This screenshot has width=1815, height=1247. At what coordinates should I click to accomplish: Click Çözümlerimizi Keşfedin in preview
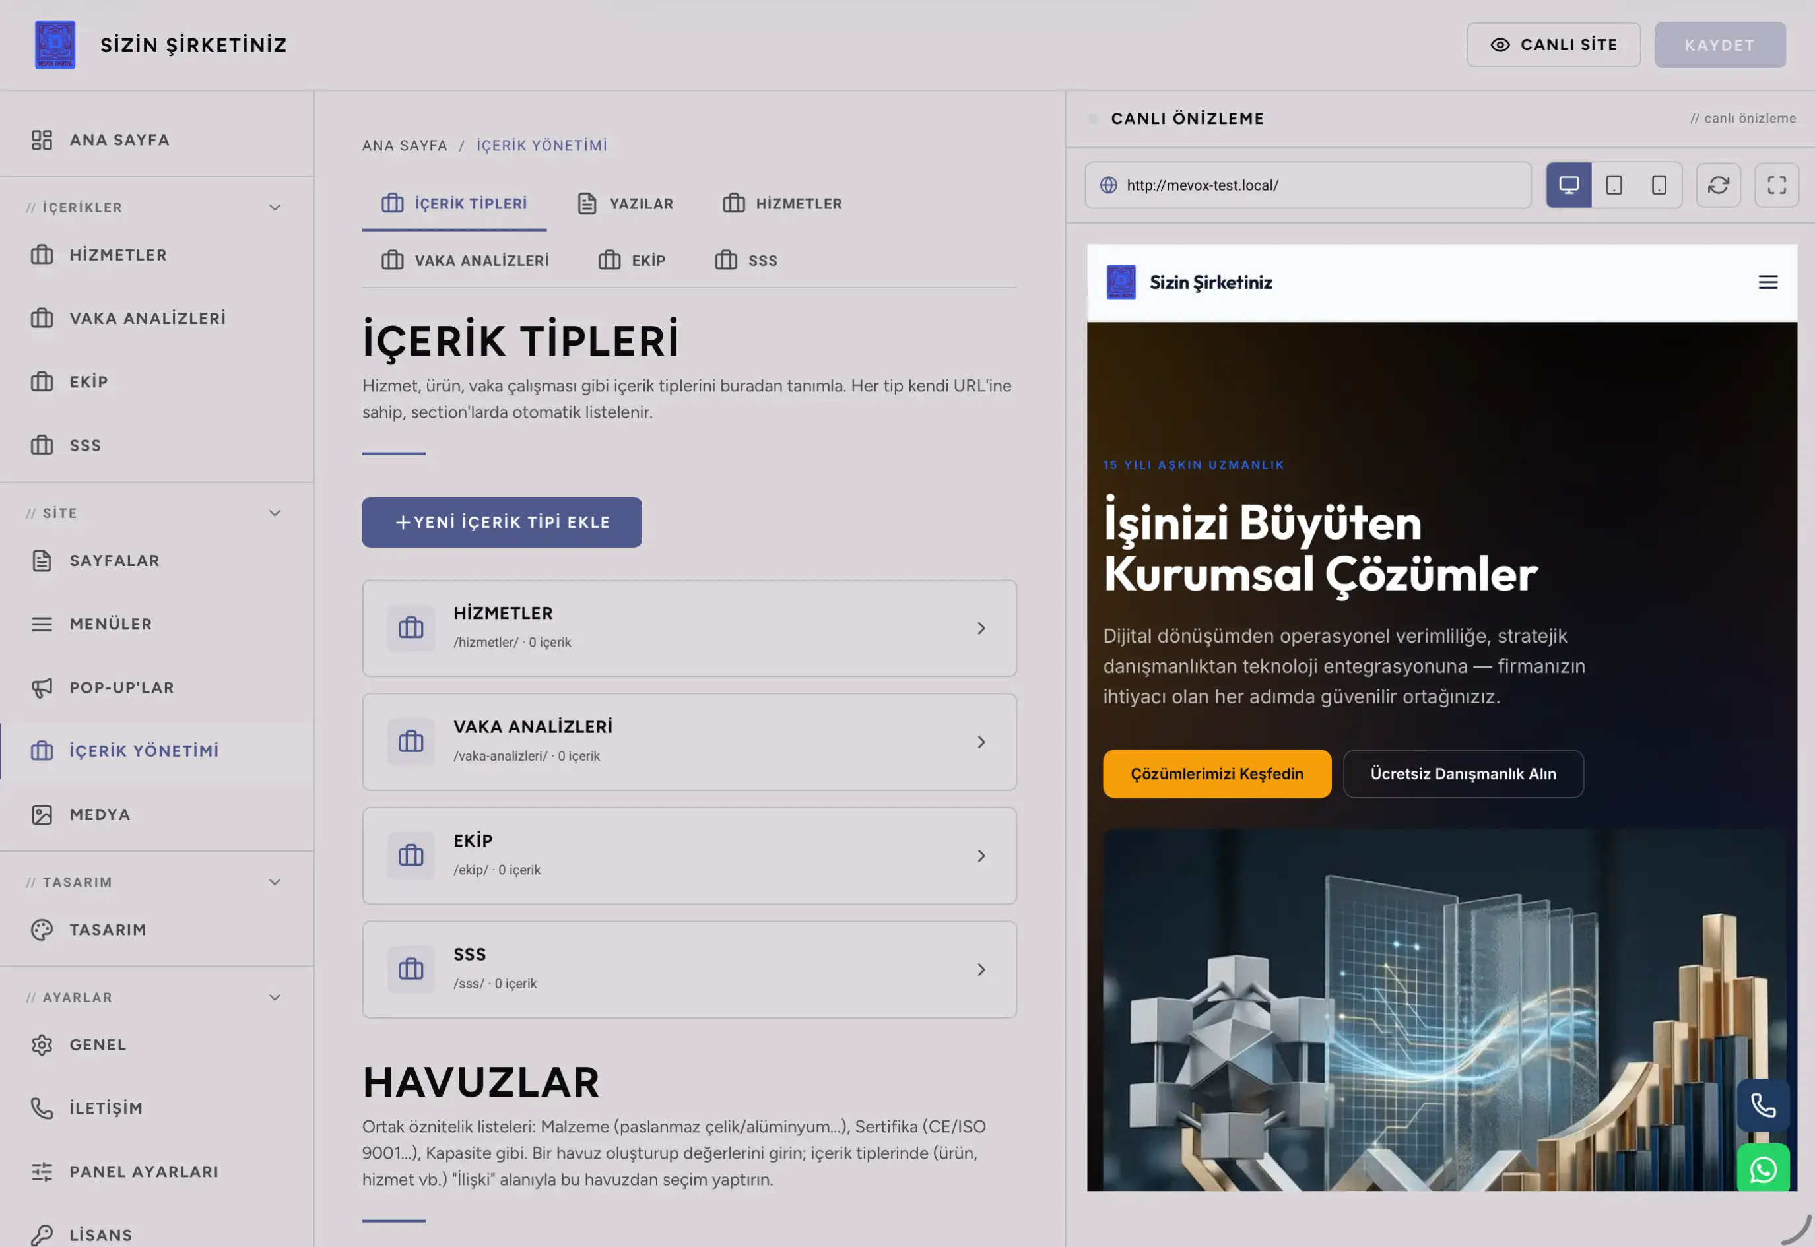[x=1216, y=773]
